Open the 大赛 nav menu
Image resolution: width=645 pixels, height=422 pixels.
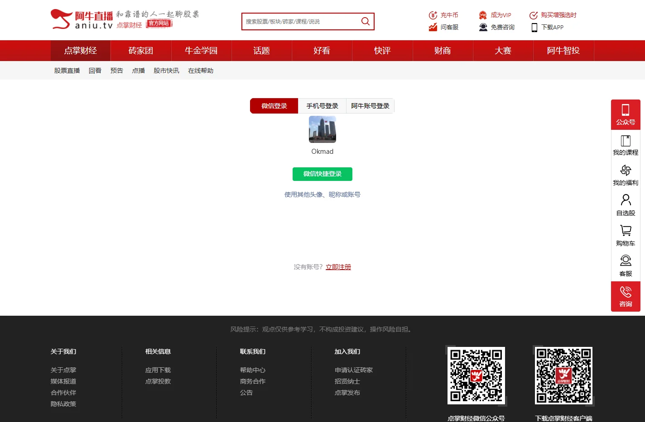point(503,51)
